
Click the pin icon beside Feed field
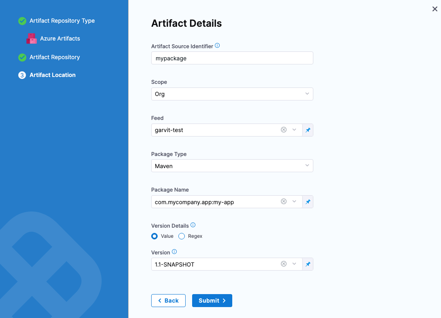click(x=308, y=130)
